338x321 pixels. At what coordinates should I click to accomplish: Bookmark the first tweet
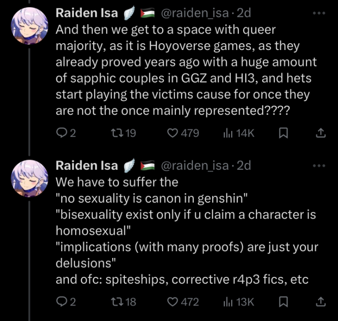click(284, 133)
